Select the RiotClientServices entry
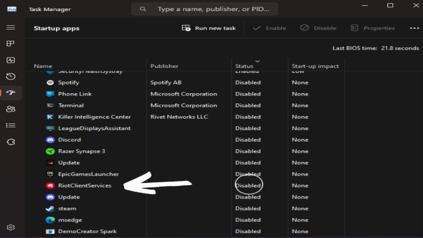The width and height of the screenshot is (423, 238). 85,186
